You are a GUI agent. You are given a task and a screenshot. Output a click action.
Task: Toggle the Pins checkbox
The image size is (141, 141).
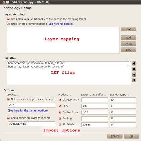tap(60, 106)
